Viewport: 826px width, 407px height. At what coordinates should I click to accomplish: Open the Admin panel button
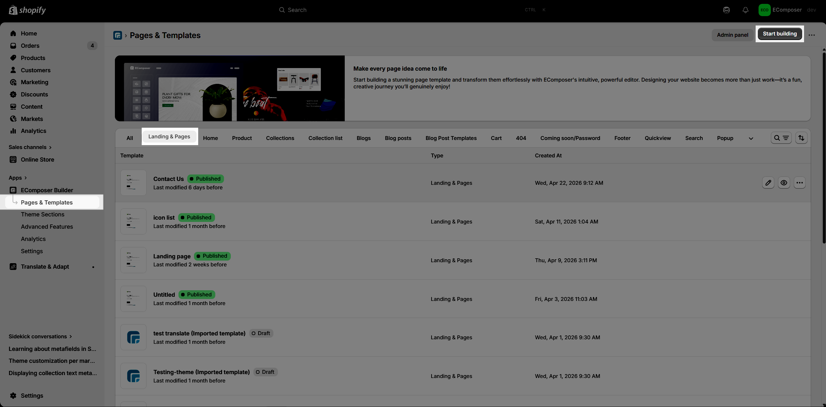pos(732,35)
